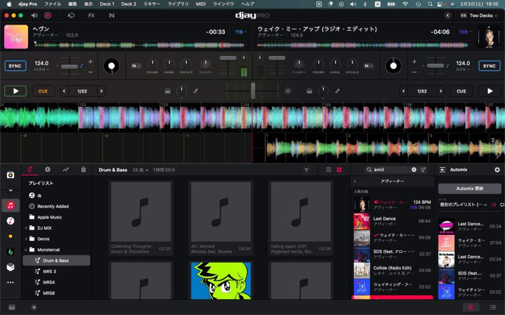Toggle SYNC on Deck 2
The image size is (505, 315).
click(x=489, y=66)
